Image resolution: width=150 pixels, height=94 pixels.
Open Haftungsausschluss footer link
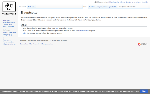(47, 44)
